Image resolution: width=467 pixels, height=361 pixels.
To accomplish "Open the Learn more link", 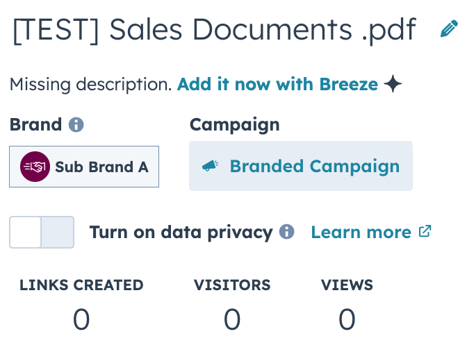I will [x=361, y=232].
